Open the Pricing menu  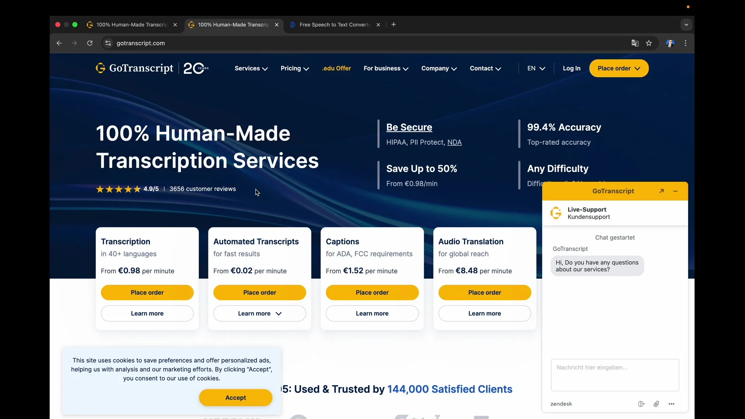[295, 69]
